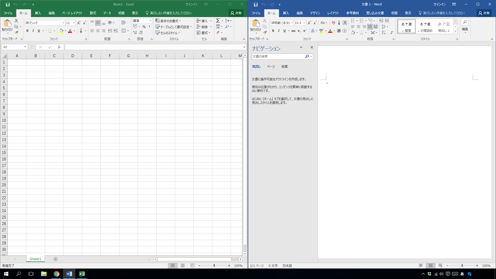Click Word's Sort icon in paragraph group

pyautogui.click(x=384, y=33)
